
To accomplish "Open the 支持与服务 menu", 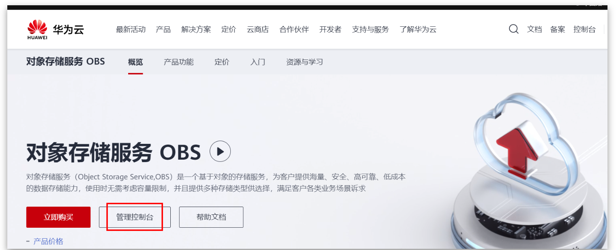I will click(x=370, y=30).
